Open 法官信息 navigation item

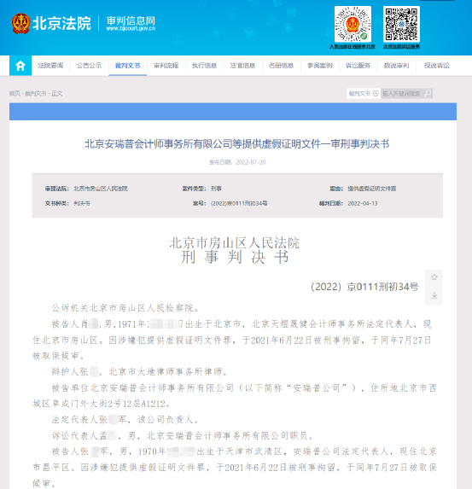tap(242, 66)
